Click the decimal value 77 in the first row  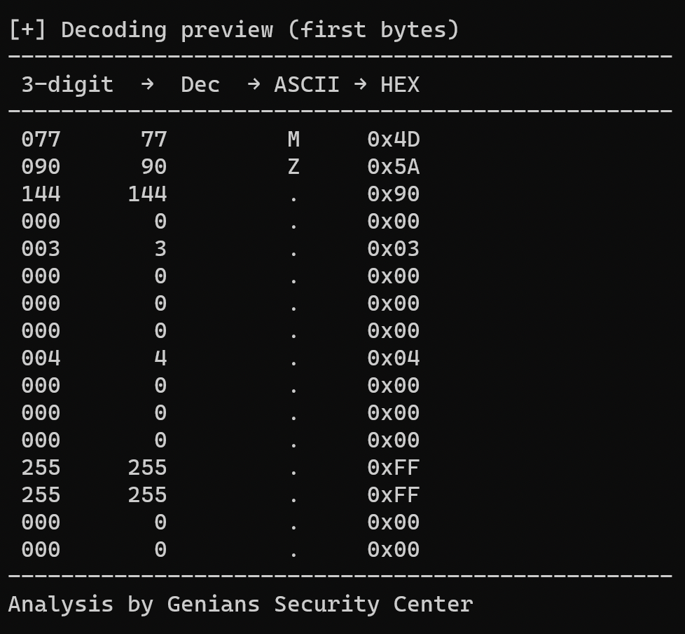(153, 140)
